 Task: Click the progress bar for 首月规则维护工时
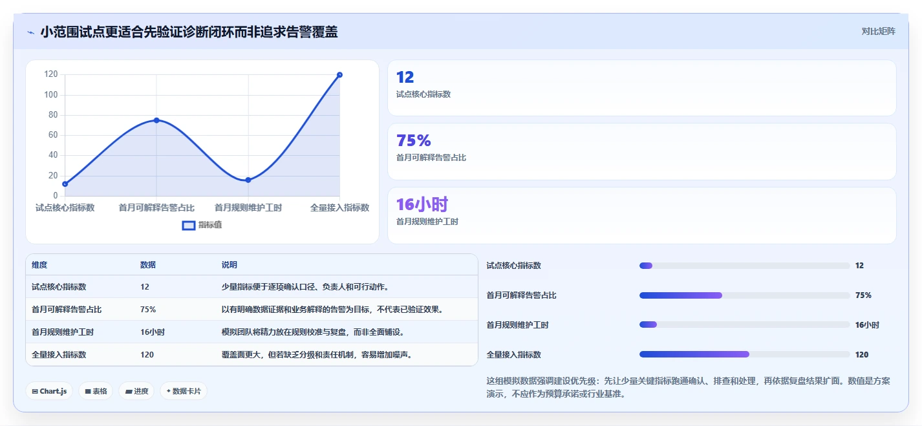[x=744, y=325]
